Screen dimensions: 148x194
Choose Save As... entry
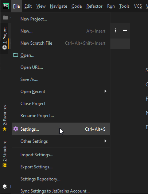coord(61,79)
